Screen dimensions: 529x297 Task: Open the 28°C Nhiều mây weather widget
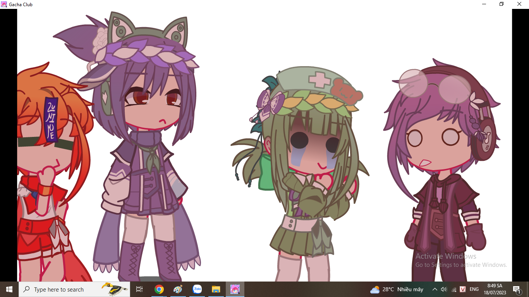397,289
